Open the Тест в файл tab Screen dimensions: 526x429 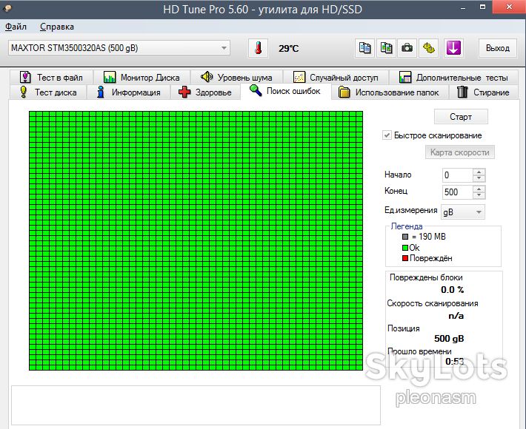click(51, 78)
